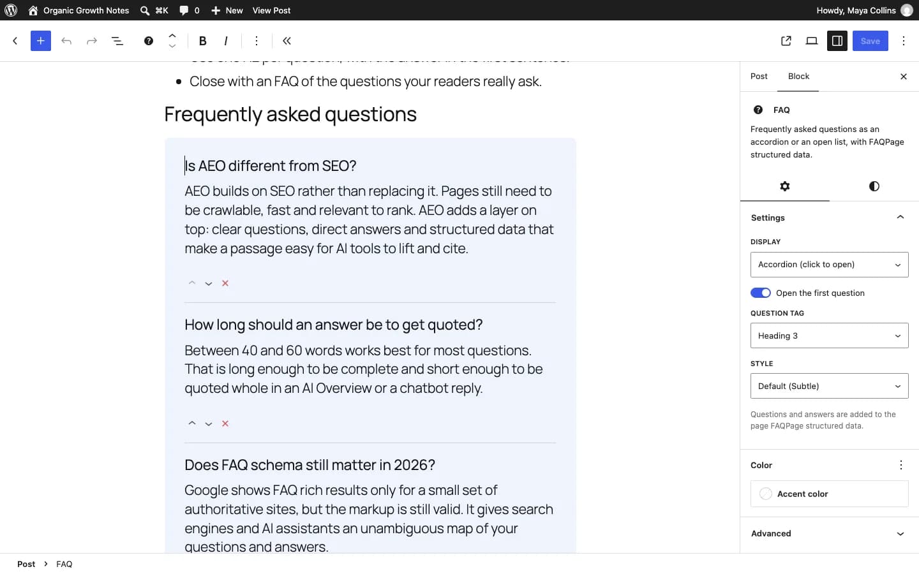Toggle bold formatting
919x574 pixels.
203,41
